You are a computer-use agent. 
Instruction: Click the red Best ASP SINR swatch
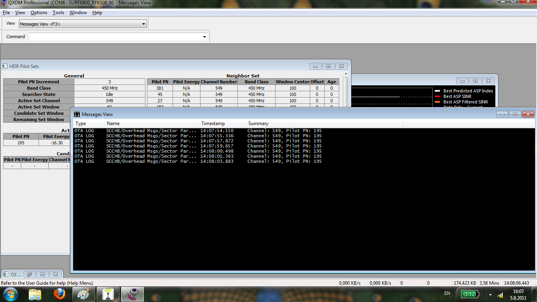point(437,96)
